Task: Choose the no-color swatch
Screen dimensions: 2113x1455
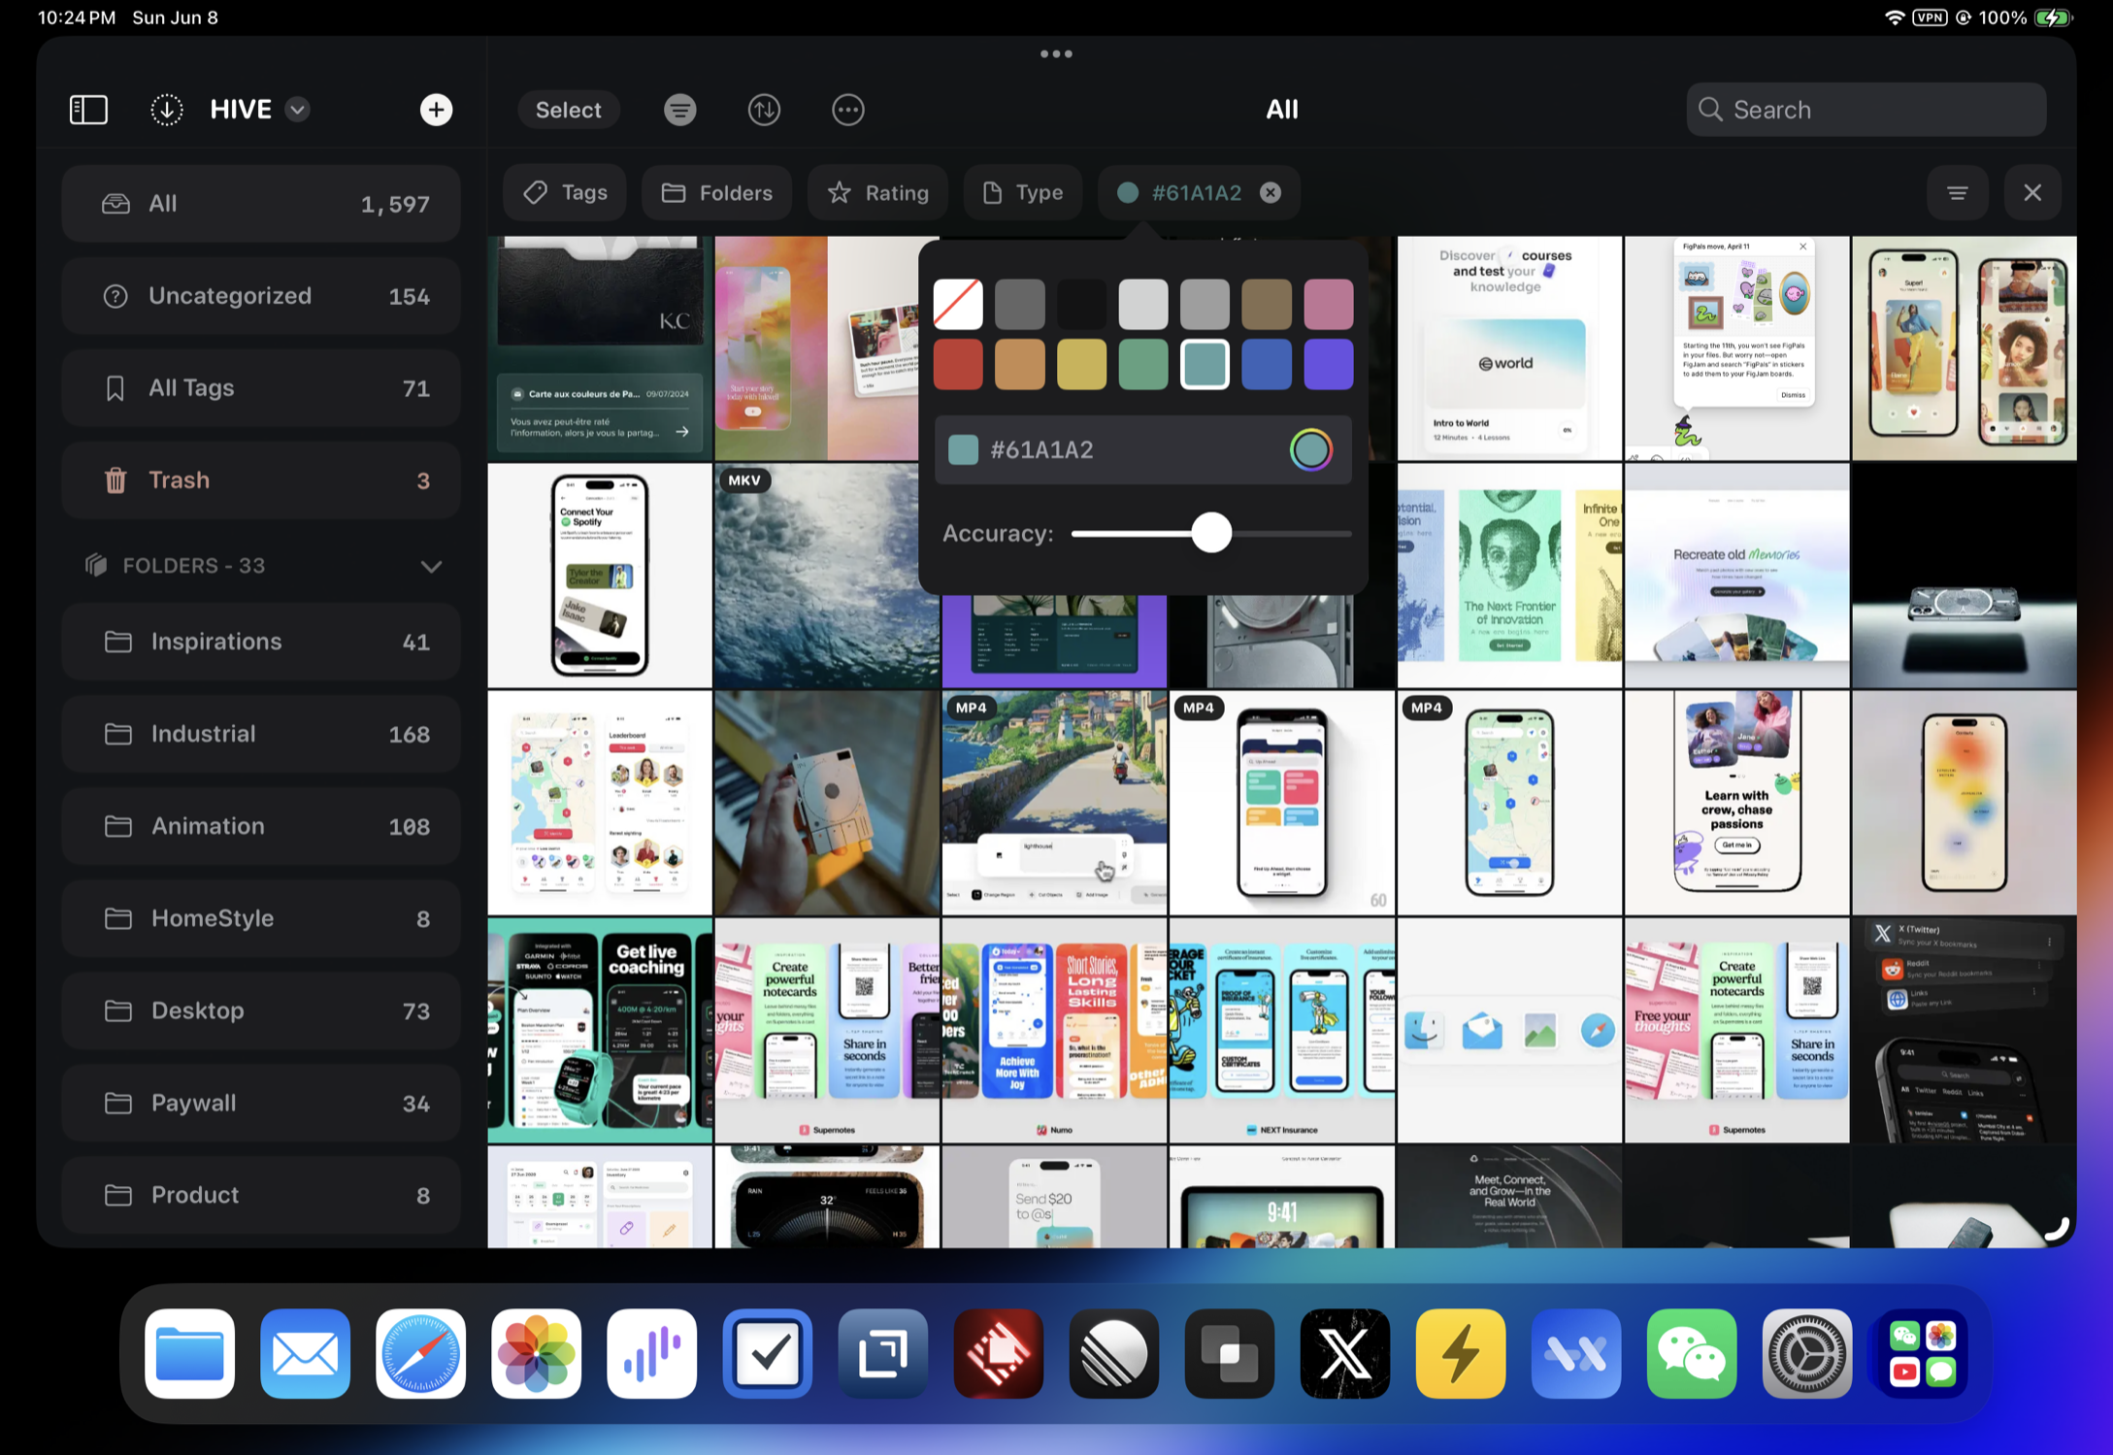Action: (958, 304)
